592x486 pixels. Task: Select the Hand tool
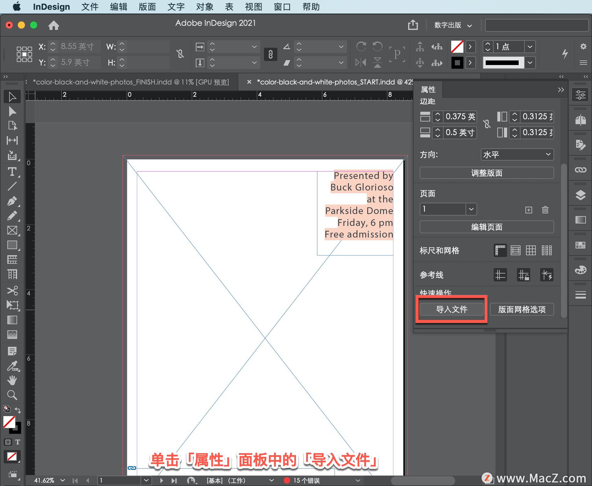click(12, 380)
